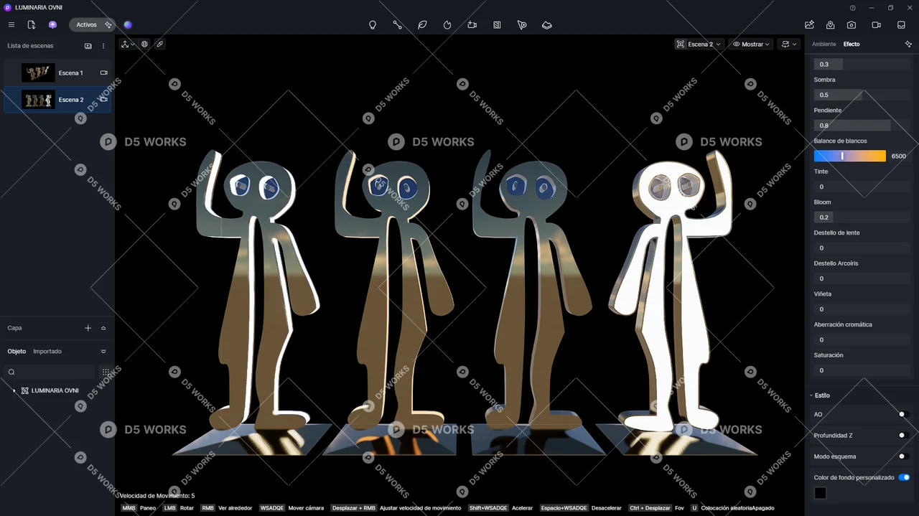Click the sparkle preset icon in Efecto panel
The image size is (919, 516).
click(908, 44)
